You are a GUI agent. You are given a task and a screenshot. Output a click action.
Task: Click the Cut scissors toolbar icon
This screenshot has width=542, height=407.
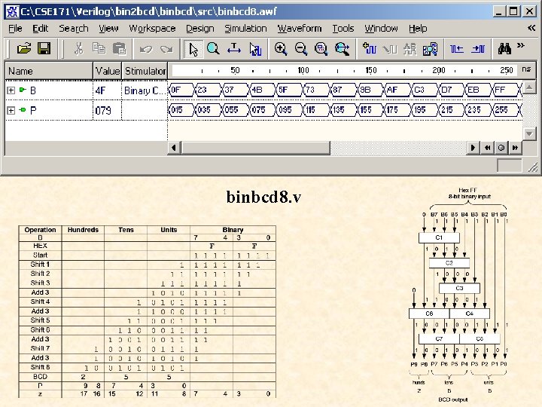coord(78,49)
